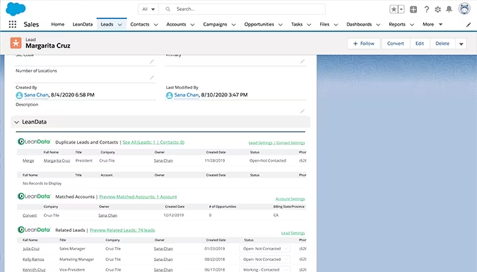The height and width of the screenshot is (272, 477).
Task: Open the Reports tab
Action: click(x=397, y=24)
